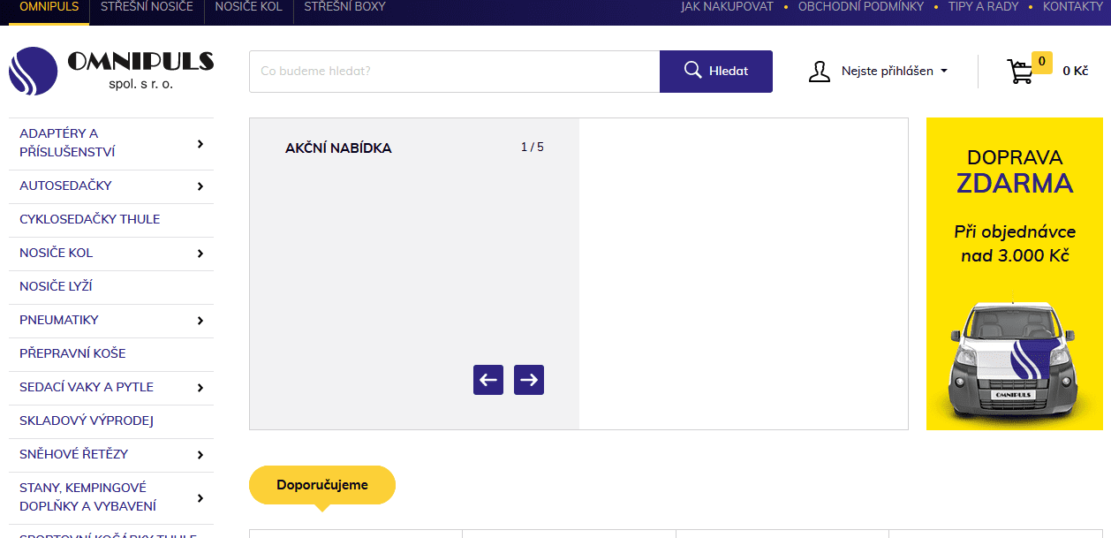This screenshot has width=1111, height=538.
Task: Go to next slide in Akční nabídka
Action: 529,380
